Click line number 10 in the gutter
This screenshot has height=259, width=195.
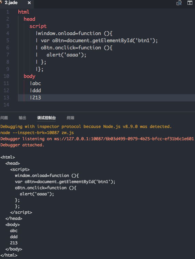6,76
